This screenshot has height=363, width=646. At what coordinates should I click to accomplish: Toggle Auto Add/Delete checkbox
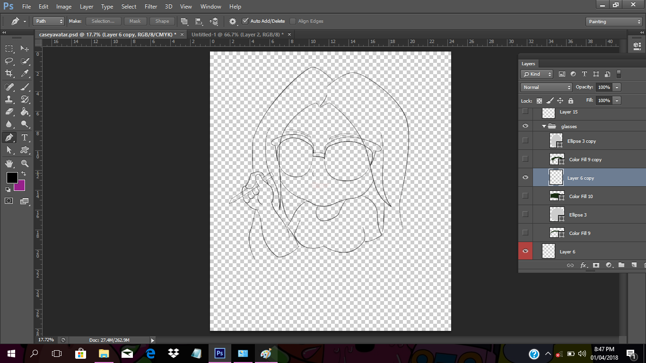pos(245,21)
